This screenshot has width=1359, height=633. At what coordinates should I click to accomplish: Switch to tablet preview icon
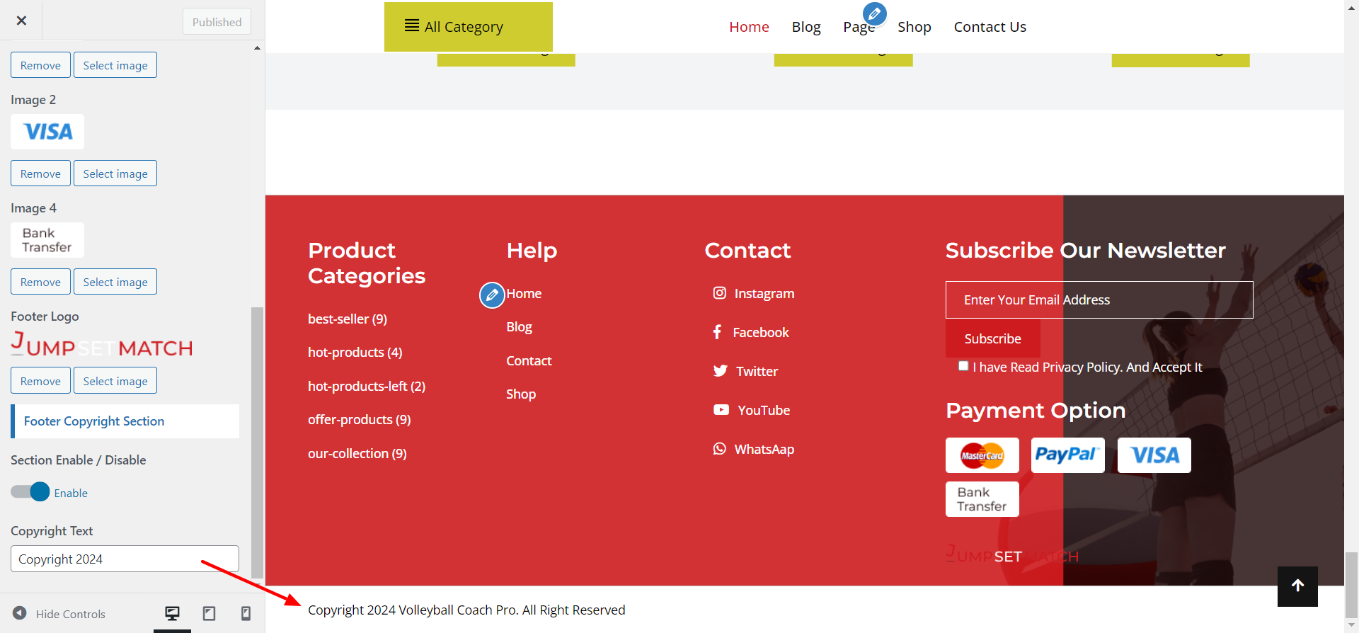pyautogui.click(x=209, y=613)
